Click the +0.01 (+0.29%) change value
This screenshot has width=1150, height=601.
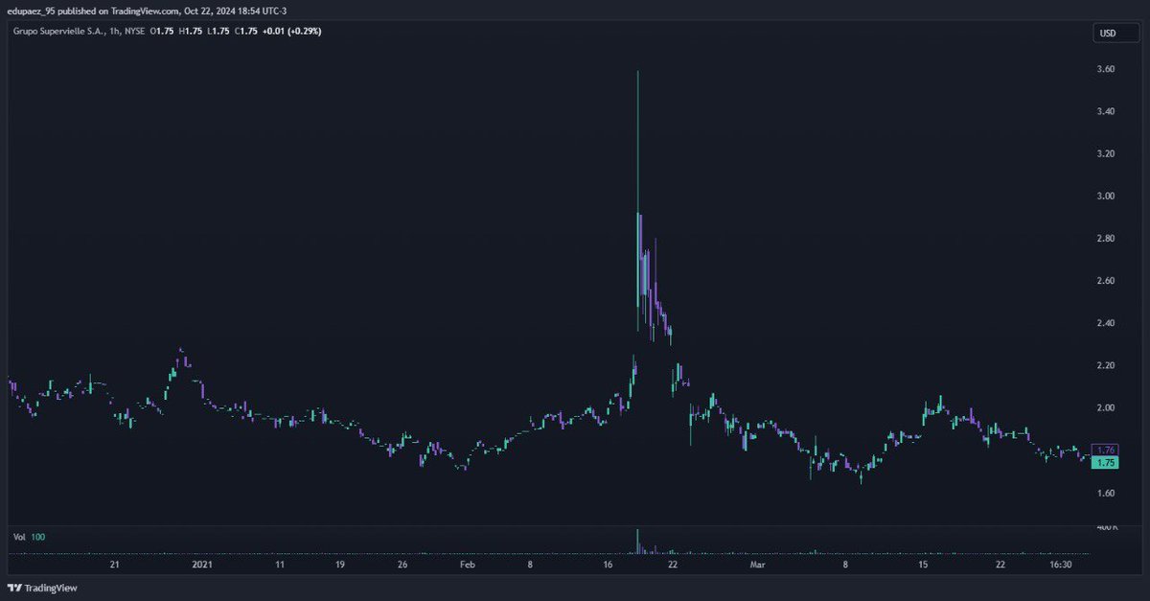(x=293, y=32)
